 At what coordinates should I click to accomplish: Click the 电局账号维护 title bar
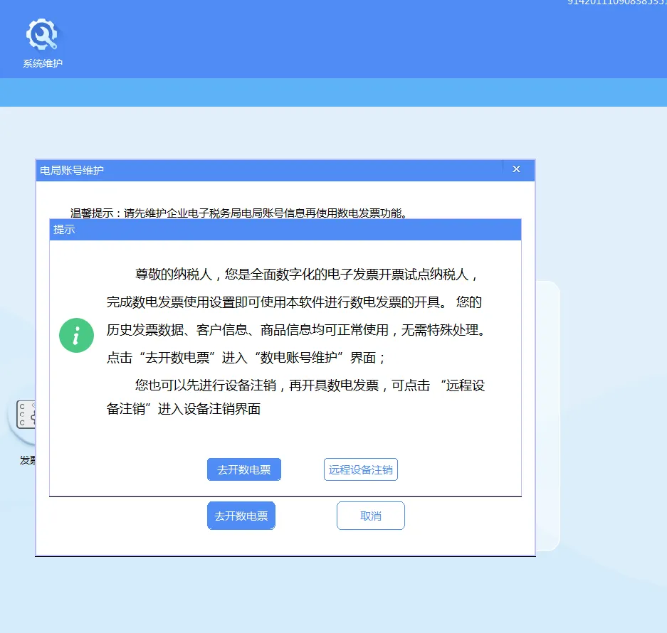(285, 170)
